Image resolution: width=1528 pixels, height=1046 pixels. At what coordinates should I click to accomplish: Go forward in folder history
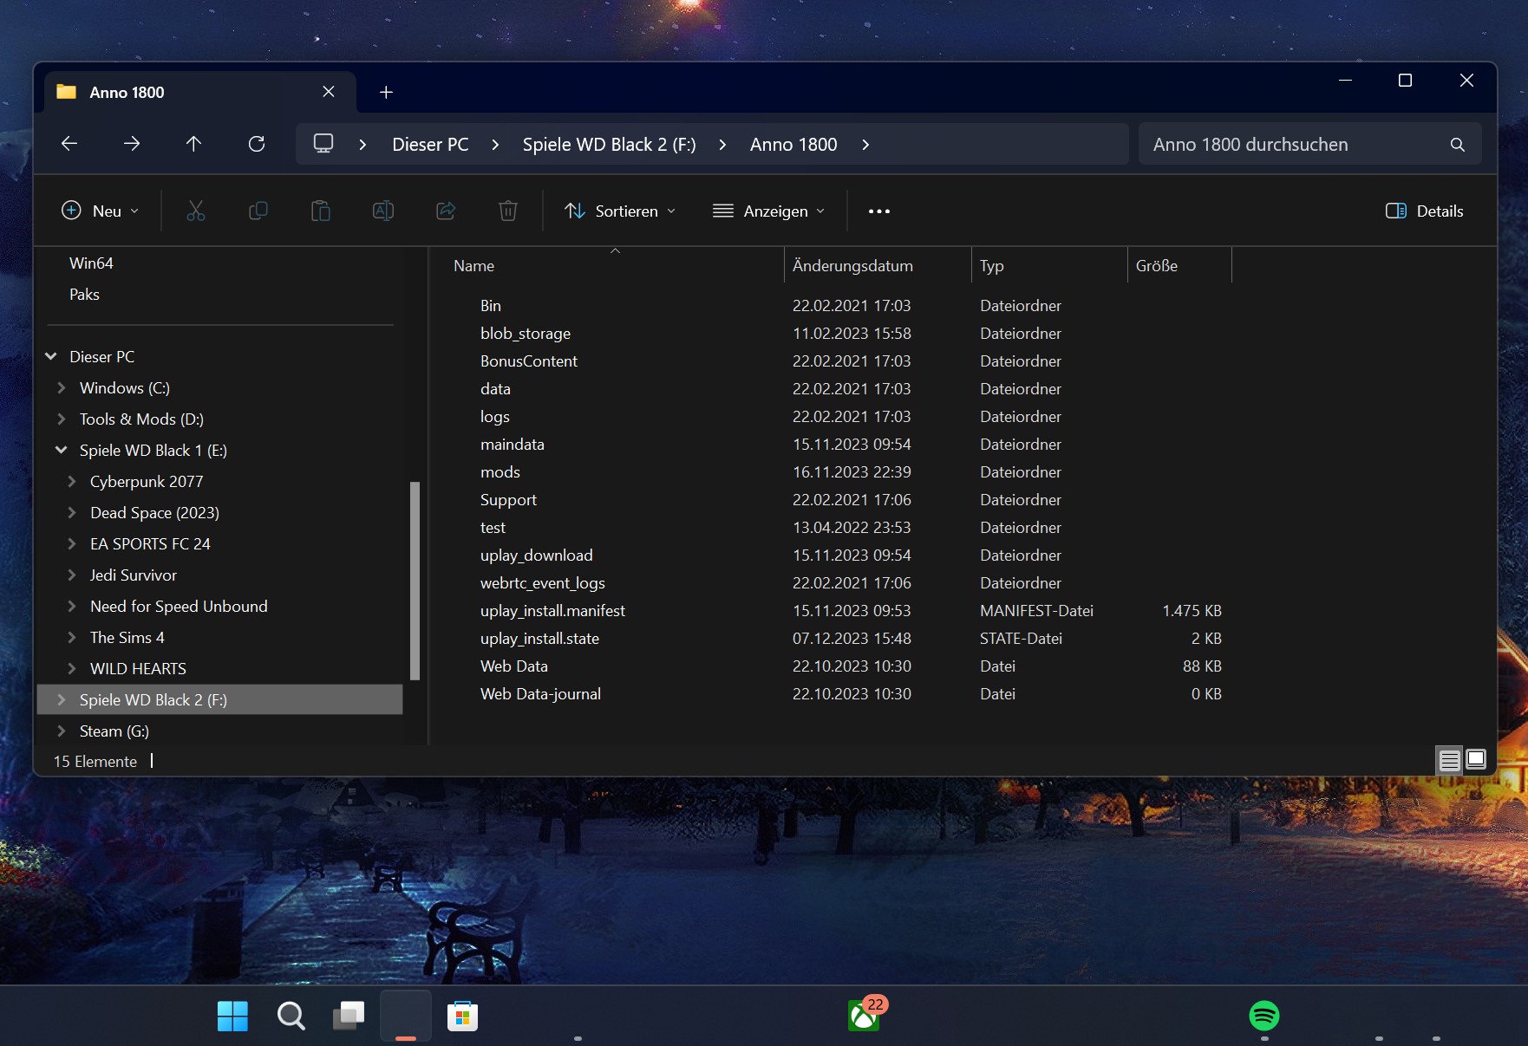(x=132, y=144)
